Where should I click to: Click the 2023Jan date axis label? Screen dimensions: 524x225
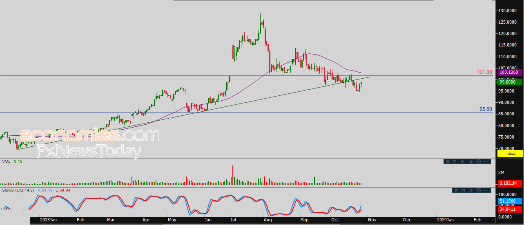click(48, 220)
